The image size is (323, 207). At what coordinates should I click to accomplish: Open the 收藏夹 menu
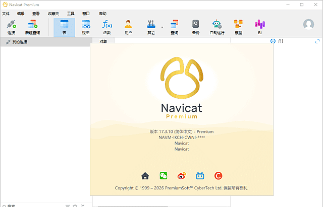(53, 14)
